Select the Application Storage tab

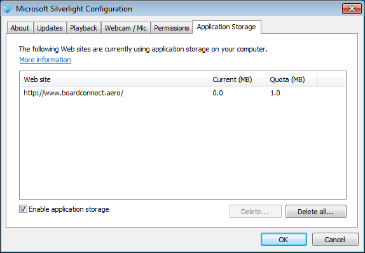point(226,27)
